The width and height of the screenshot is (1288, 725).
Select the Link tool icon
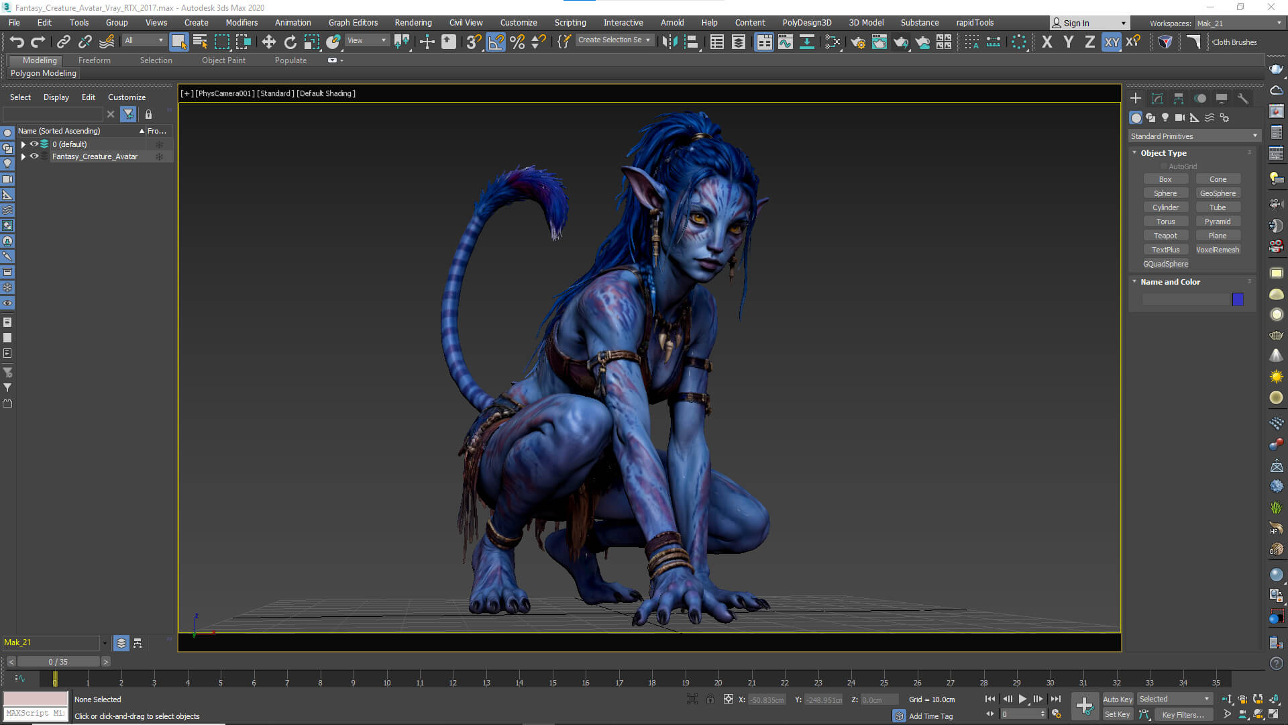click(x=63, y=42)
